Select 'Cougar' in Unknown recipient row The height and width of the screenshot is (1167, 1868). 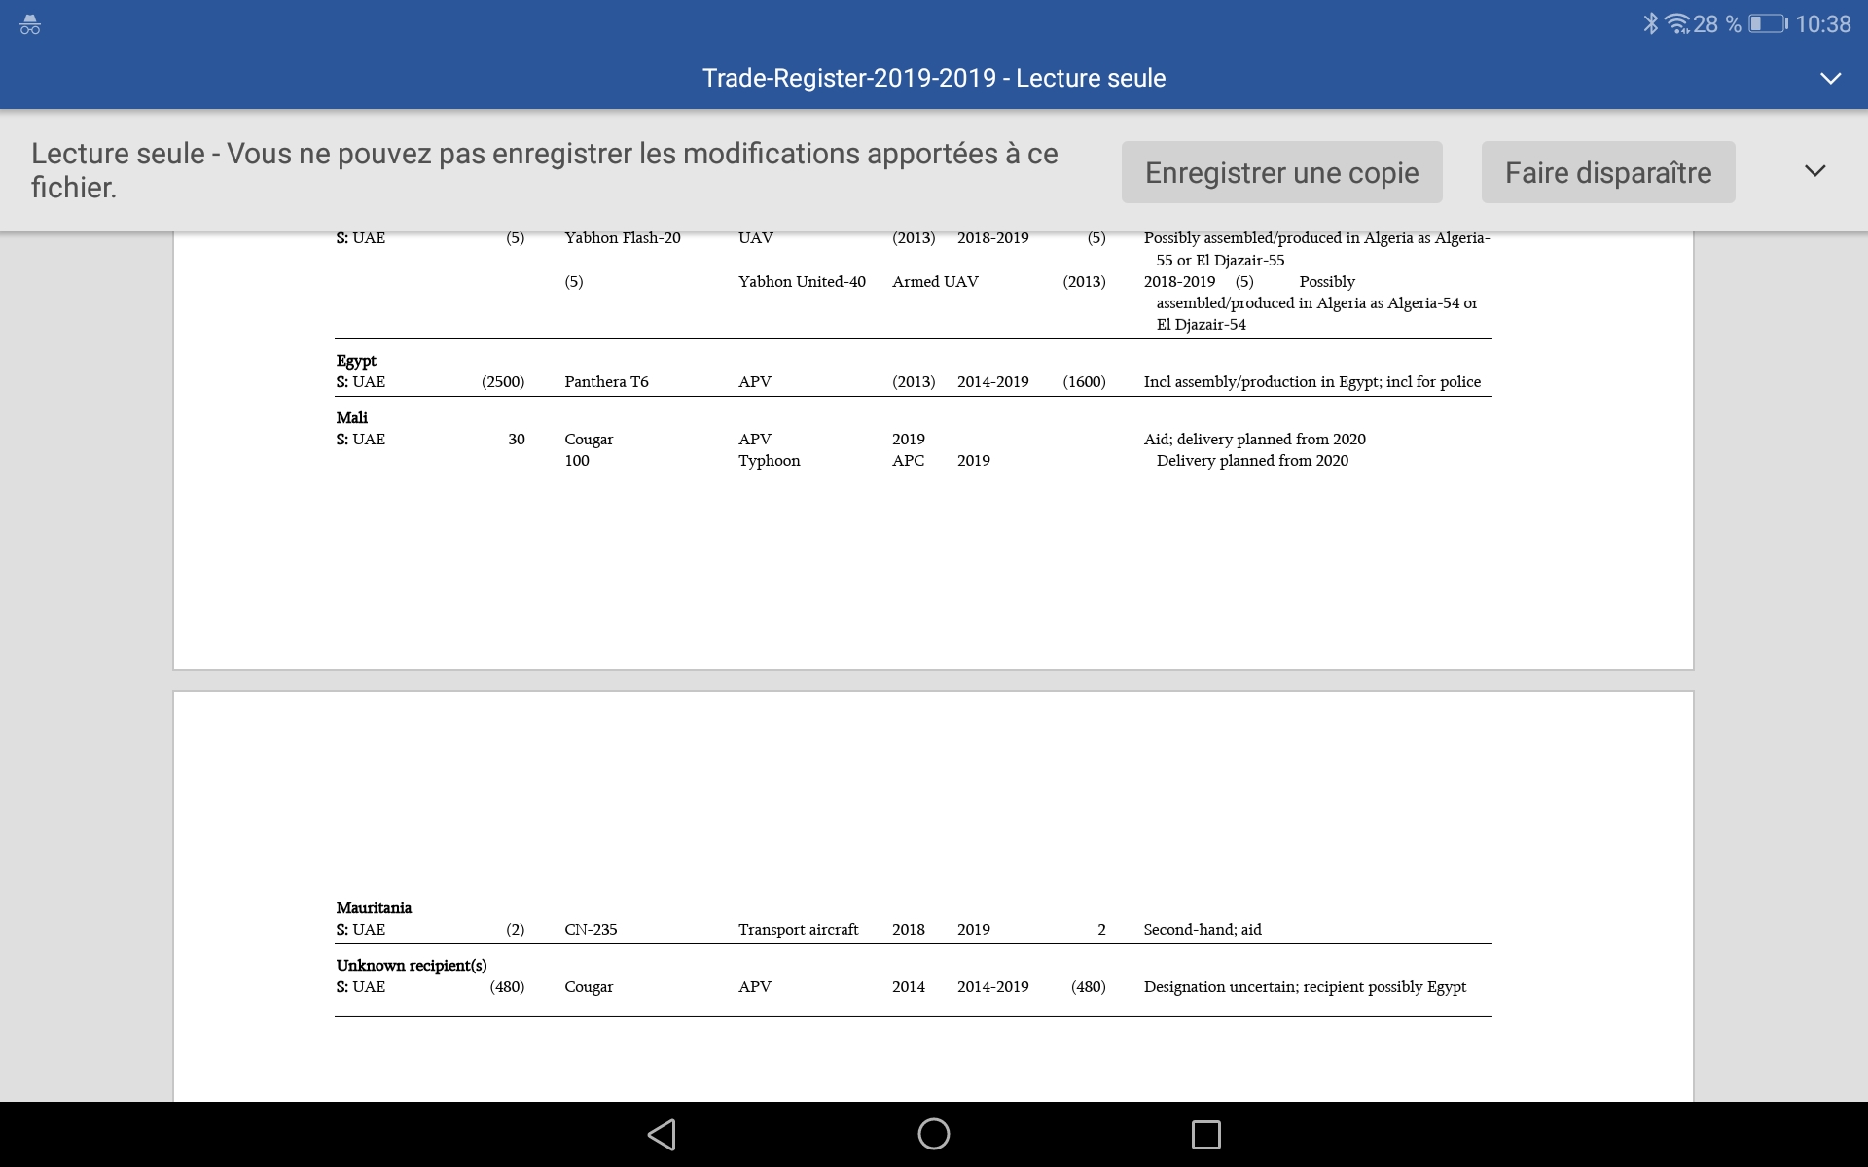pos(589,986)
